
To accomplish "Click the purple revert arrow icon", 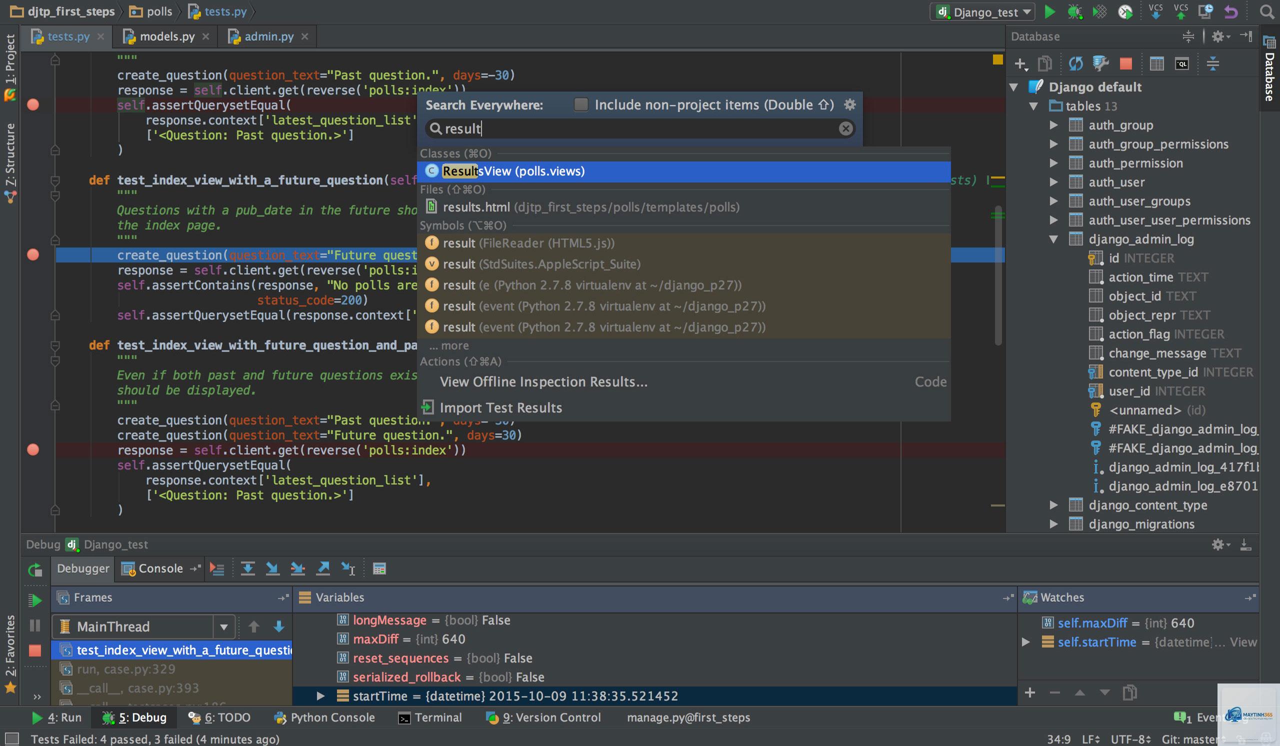I will tap(1230, 11).
